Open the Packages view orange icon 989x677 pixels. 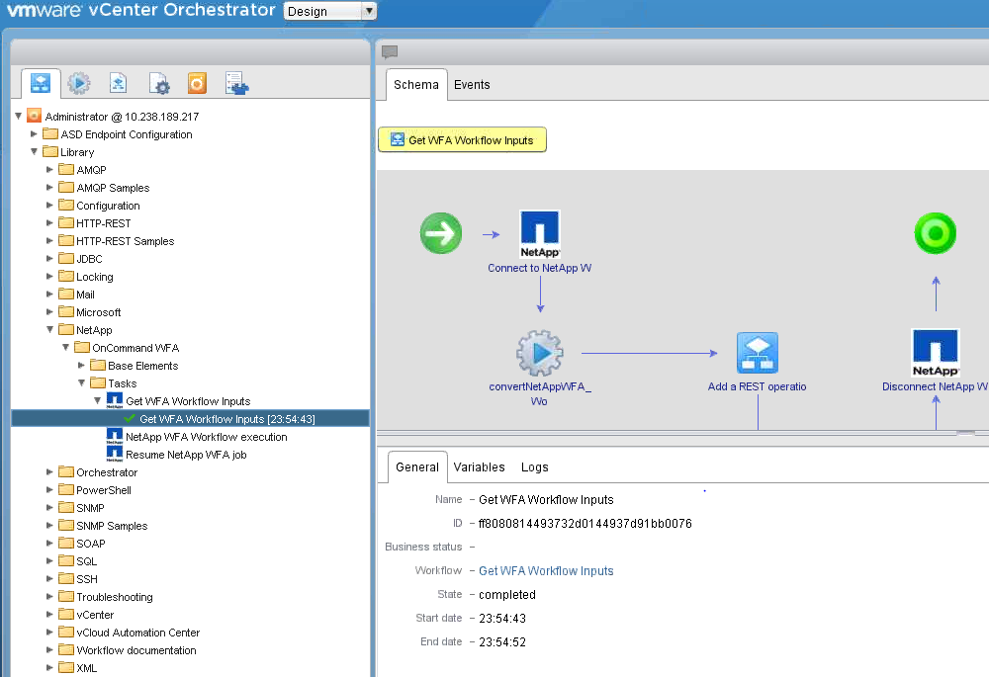[198, 83]
